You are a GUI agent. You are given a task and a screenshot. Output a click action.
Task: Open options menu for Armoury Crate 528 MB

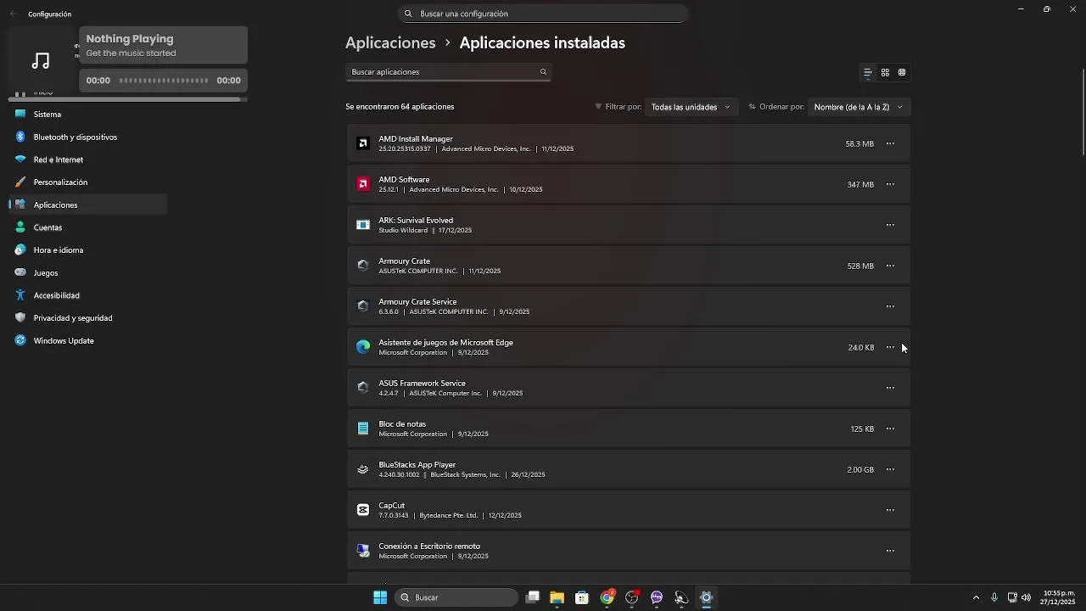(890, 266)
